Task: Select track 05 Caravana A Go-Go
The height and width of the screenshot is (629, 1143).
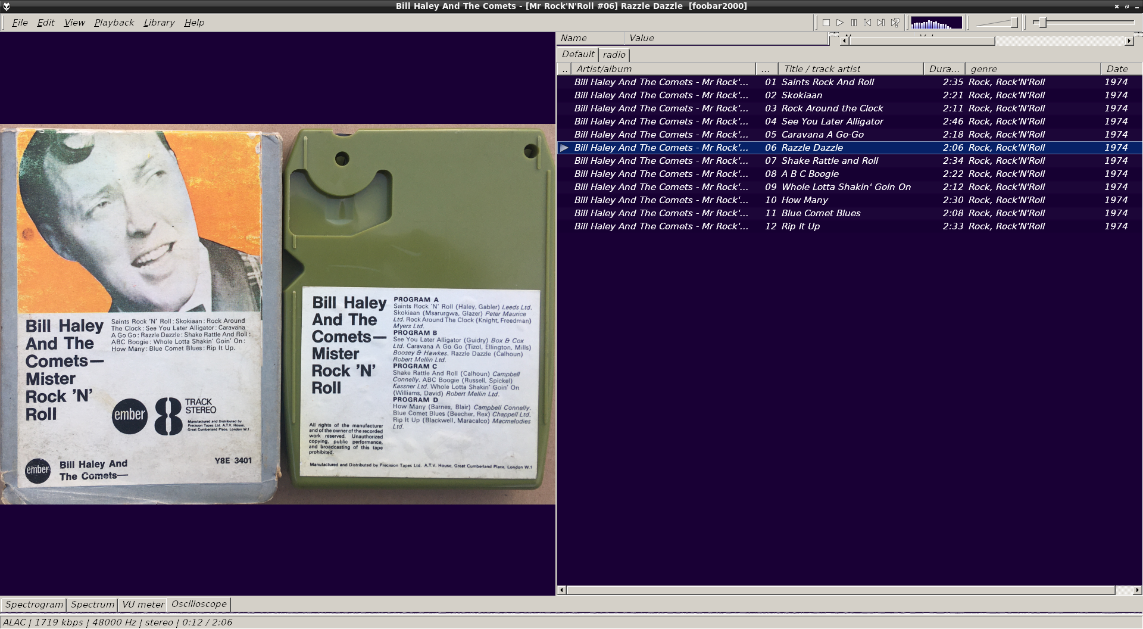Action: pos(850,135)
